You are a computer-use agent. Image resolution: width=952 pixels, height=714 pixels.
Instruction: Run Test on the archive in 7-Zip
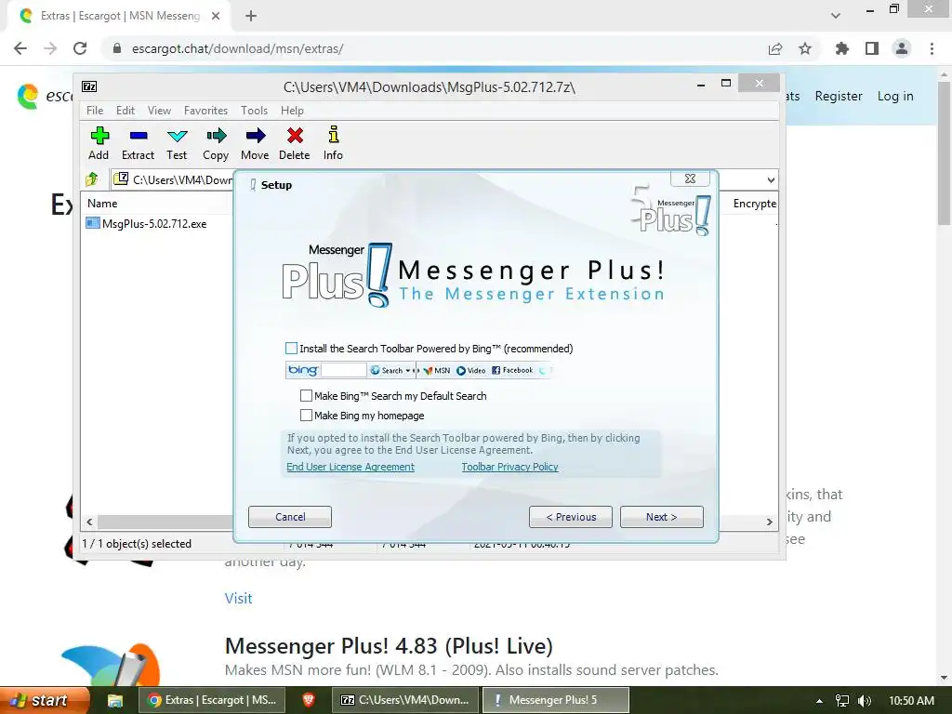tap(177, 143)
